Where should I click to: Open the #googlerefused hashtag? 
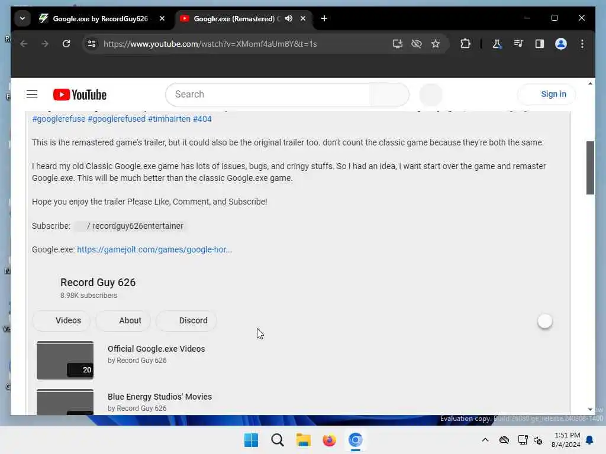click(x=117, y=119)
